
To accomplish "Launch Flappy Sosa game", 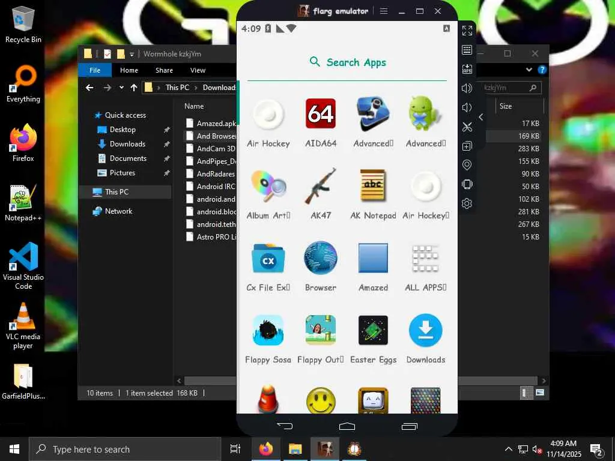I will tap(268, 330).
